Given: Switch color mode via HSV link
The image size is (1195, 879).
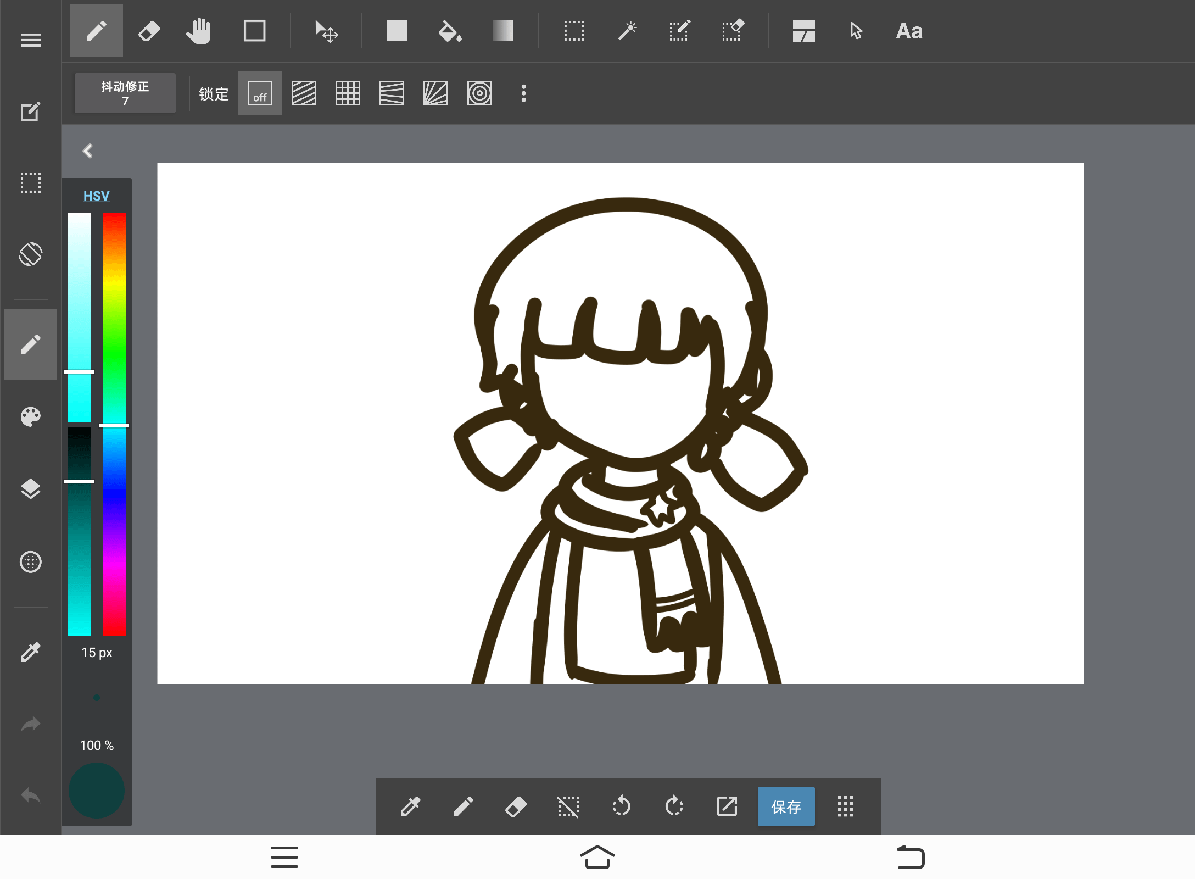Looking at the screenshot, I should 97,196.
